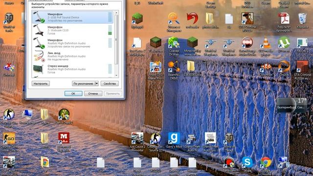Select the Realtek default communications microphone
Screen dimensions: 313x176
tap(72, 43)
